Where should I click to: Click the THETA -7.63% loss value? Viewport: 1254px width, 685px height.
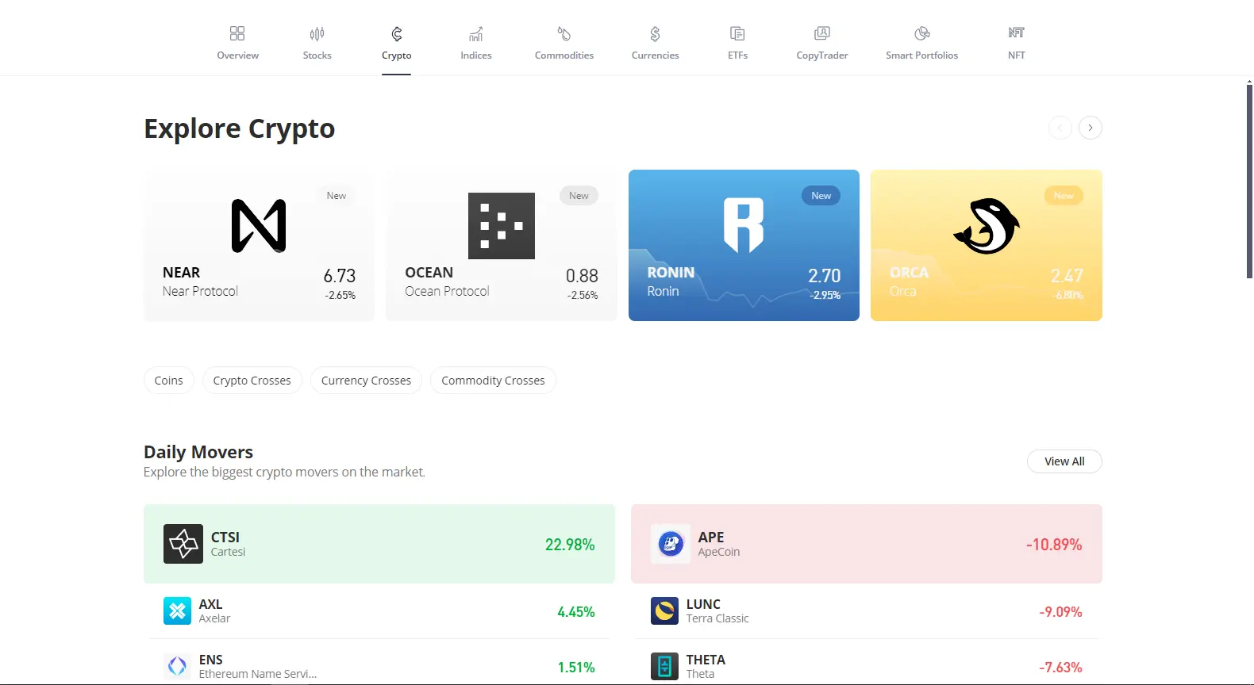[1060, 668]
